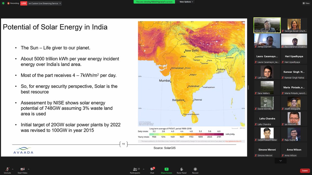Click bullet about NISE 748GW assessment
Screen dimensions: 312x175
[x=67, y=108]
